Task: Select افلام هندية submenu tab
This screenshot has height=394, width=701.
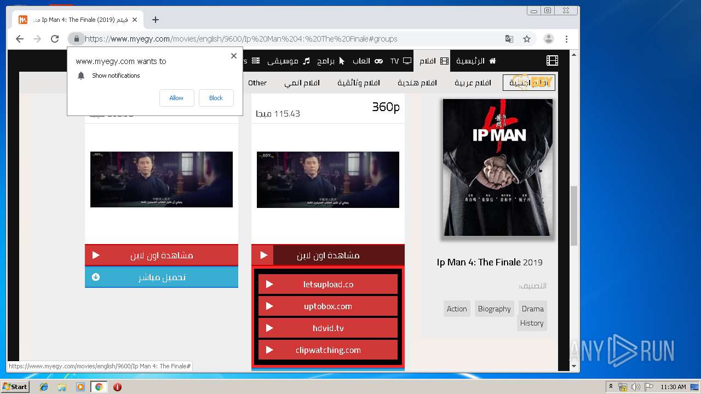Action: click(417, 83)
